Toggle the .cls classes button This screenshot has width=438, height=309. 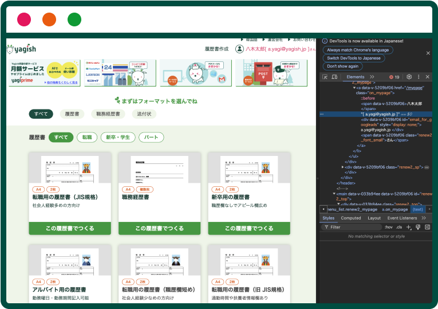point(399,227)
